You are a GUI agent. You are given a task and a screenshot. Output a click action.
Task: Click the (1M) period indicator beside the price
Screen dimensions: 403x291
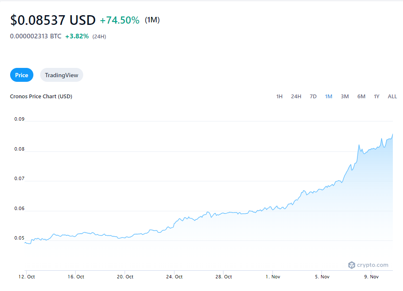[x=152, y=20]
